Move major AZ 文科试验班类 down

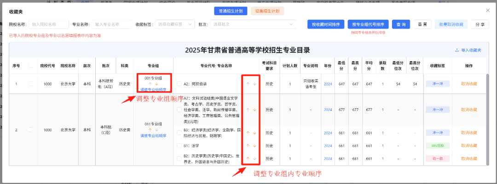coord(255,110)
